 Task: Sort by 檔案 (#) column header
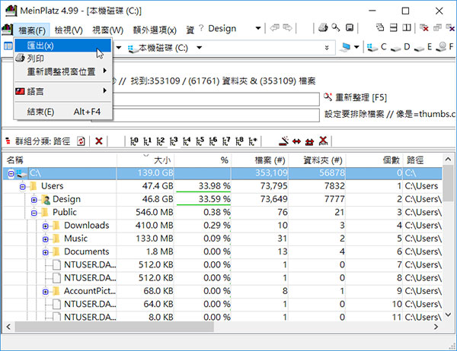pos(260,160)
